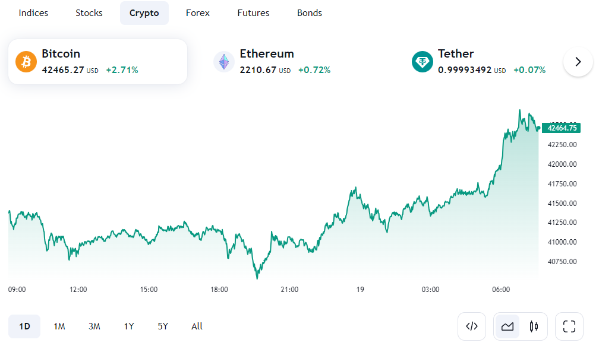Click the 41750.00 price axis label
The image size is (599, 349).
coord(562,184)
